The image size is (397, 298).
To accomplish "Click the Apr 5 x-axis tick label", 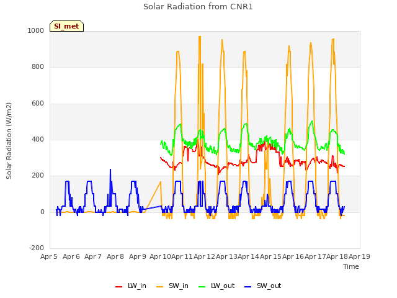I will [x=49, y=256].
